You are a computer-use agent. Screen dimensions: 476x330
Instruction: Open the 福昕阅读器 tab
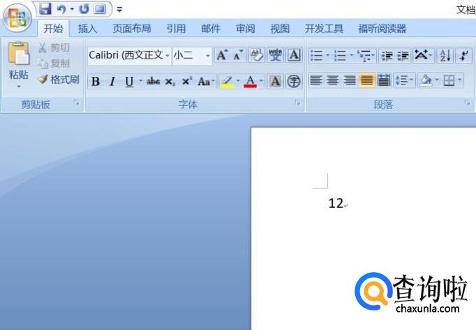point(382,29)
